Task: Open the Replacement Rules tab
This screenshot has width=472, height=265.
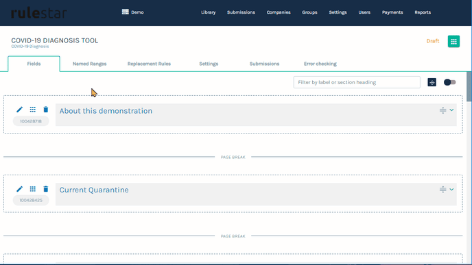Action: pos(149,64)
